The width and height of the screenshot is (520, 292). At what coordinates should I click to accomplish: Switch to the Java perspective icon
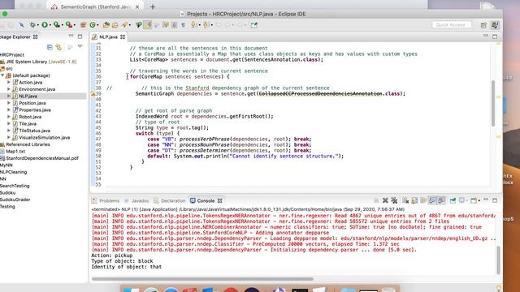(x=495, y=25)
